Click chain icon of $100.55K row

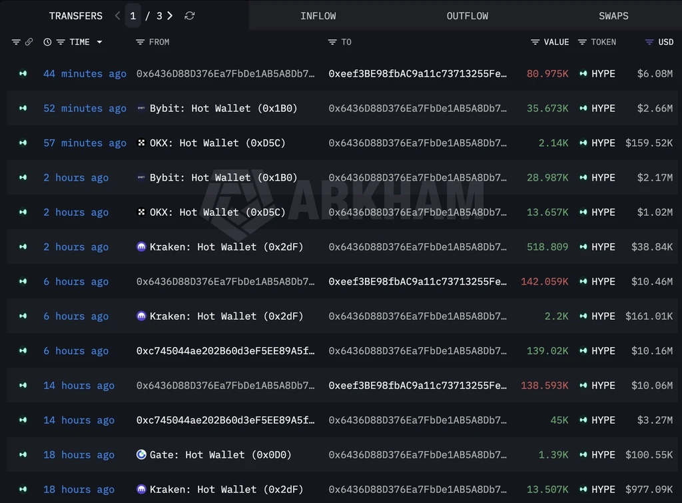click(23, 455)
